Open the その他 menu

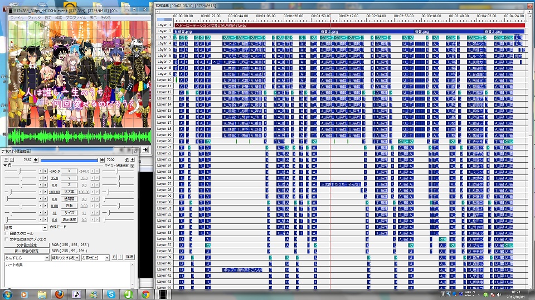tap(105, 18)
